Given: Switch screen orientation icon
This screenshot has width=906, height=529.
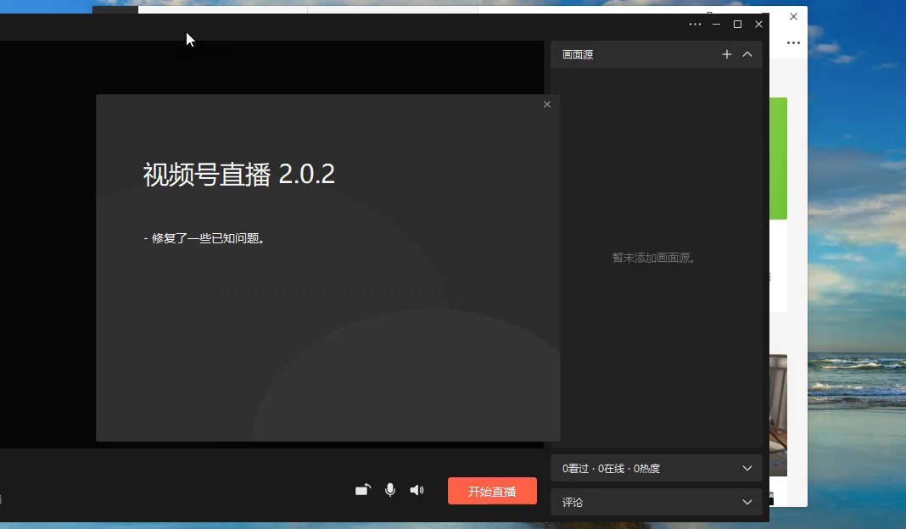Looking at the screenshot, I should point(363,490).
